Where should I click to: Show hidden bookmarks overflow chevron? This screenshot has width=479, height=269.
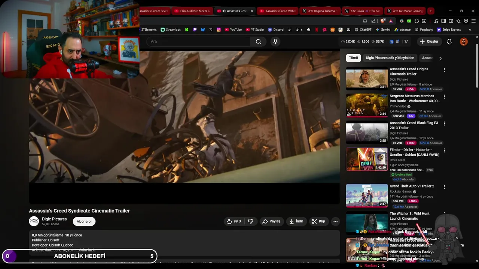470,30
